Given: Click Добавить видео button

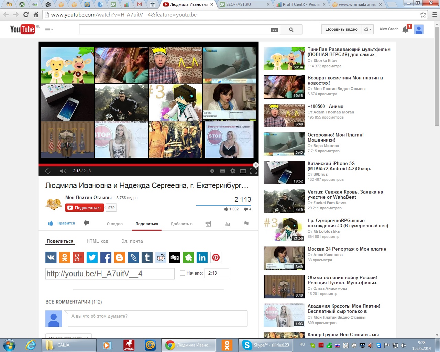Looking at the screenshot, I should pos(342,29).
